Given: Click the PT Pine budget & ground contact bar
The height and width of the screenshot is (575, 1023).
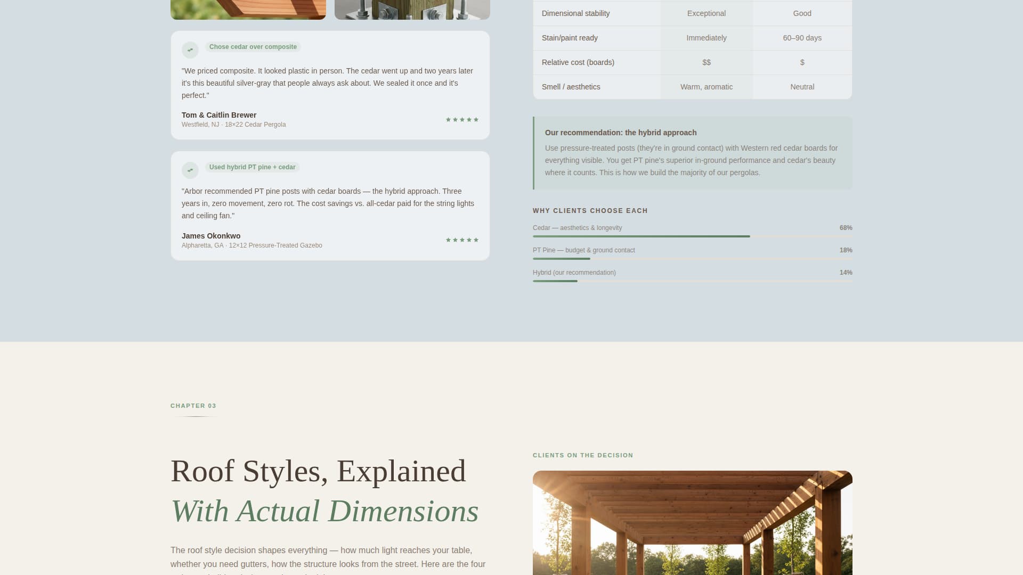Looking at the screenshot, I should (693, 259).
